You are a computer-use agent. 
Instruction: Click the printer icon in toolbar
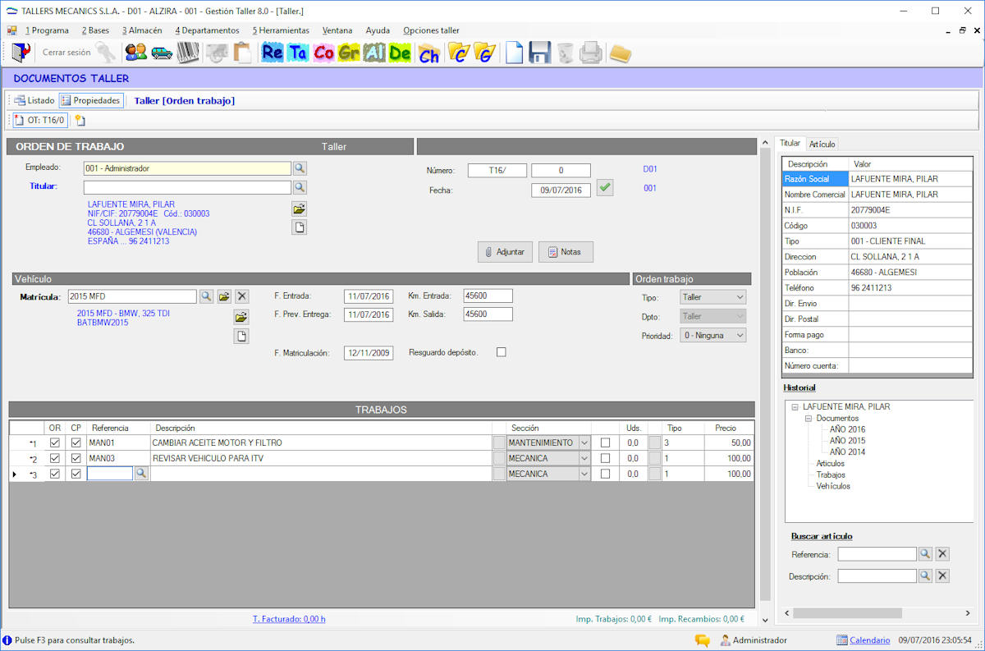click(x=591, y=53)
